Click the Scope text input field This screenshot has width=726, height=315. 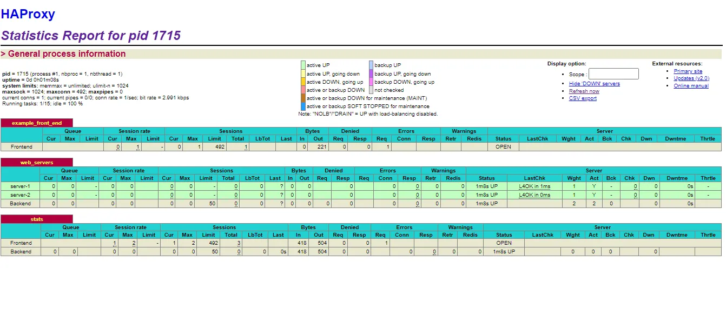tap(613, 74)
